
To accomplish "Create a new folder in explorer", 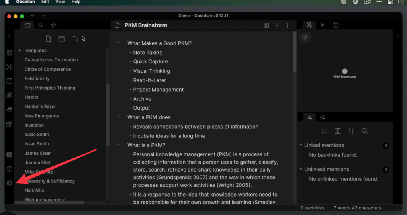I will tap(62, 39).
